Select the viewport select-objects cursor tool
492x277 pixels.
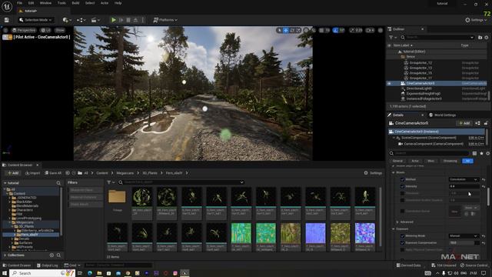pos(279,30)
